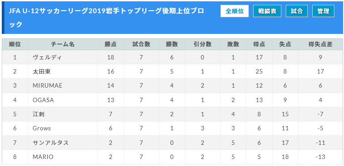This screenshot has height=166, width=344.
Task: Switch to the 試合 tab
Action: [x=297, y=11]
